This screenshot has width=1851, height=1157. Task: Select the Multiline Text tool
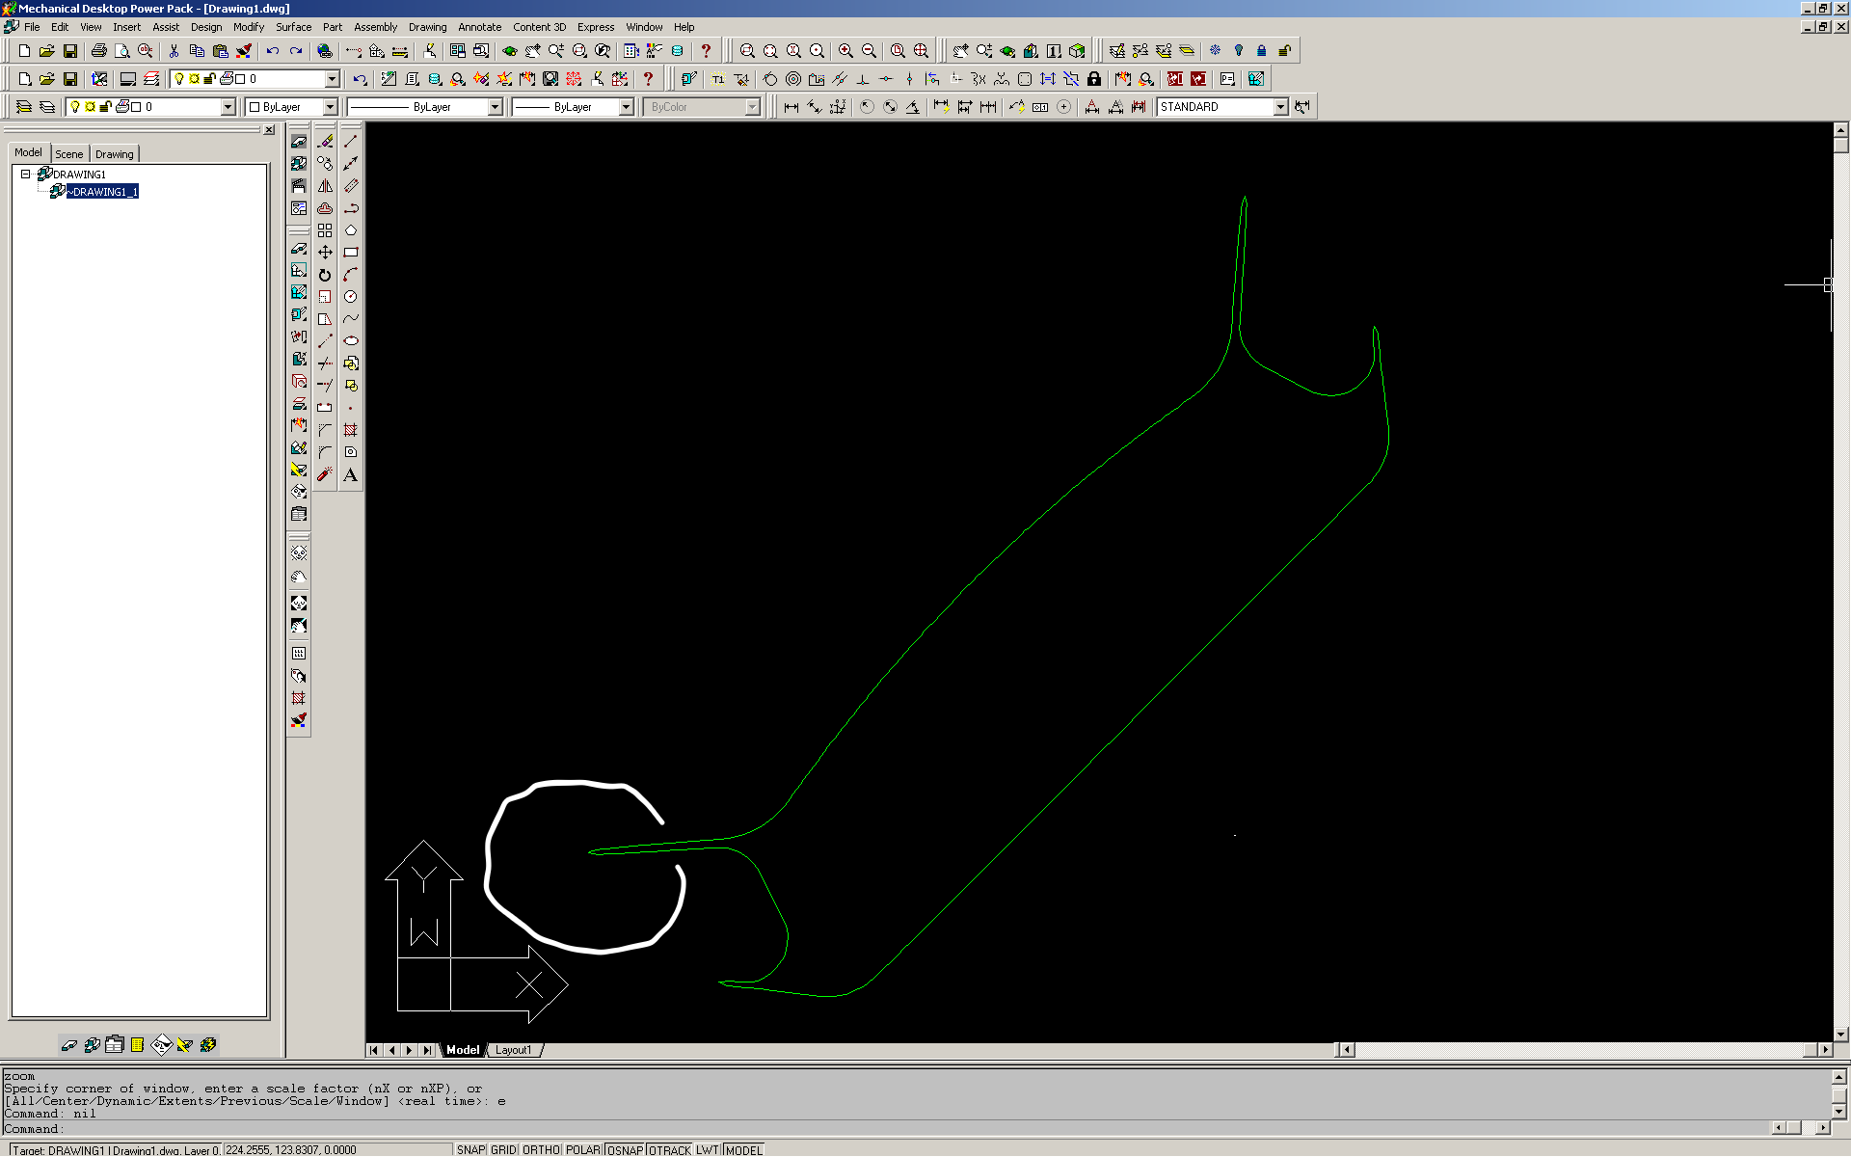point(351,474)
